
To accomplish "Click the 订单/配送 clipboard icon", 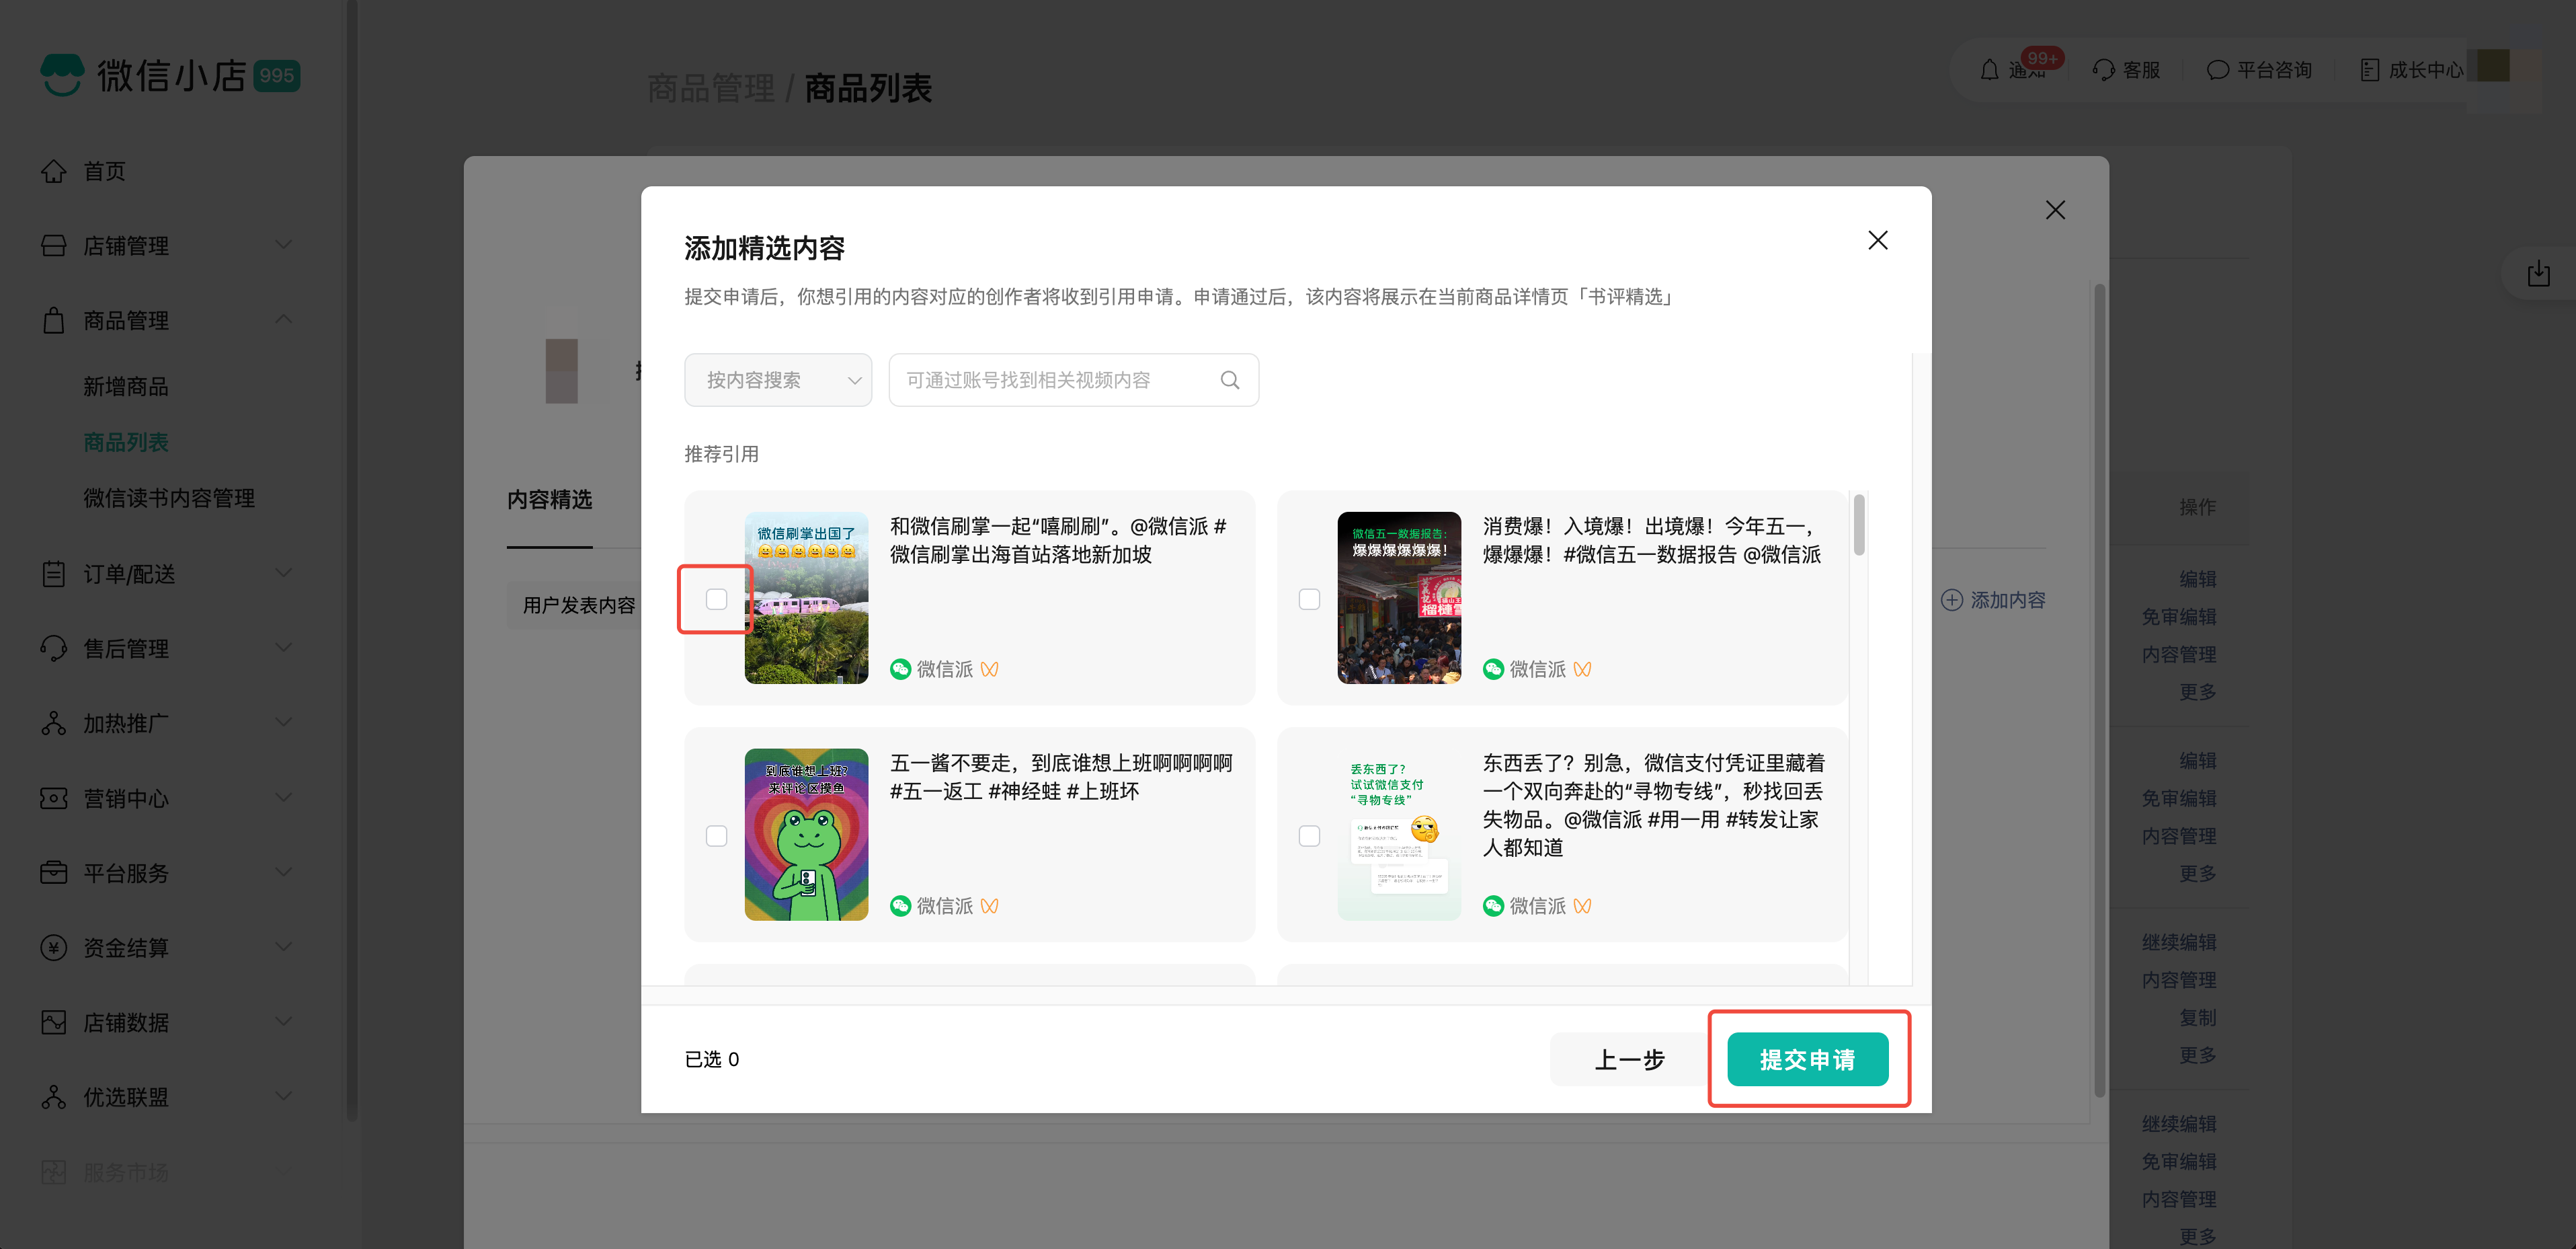I will tap(54, 574).
